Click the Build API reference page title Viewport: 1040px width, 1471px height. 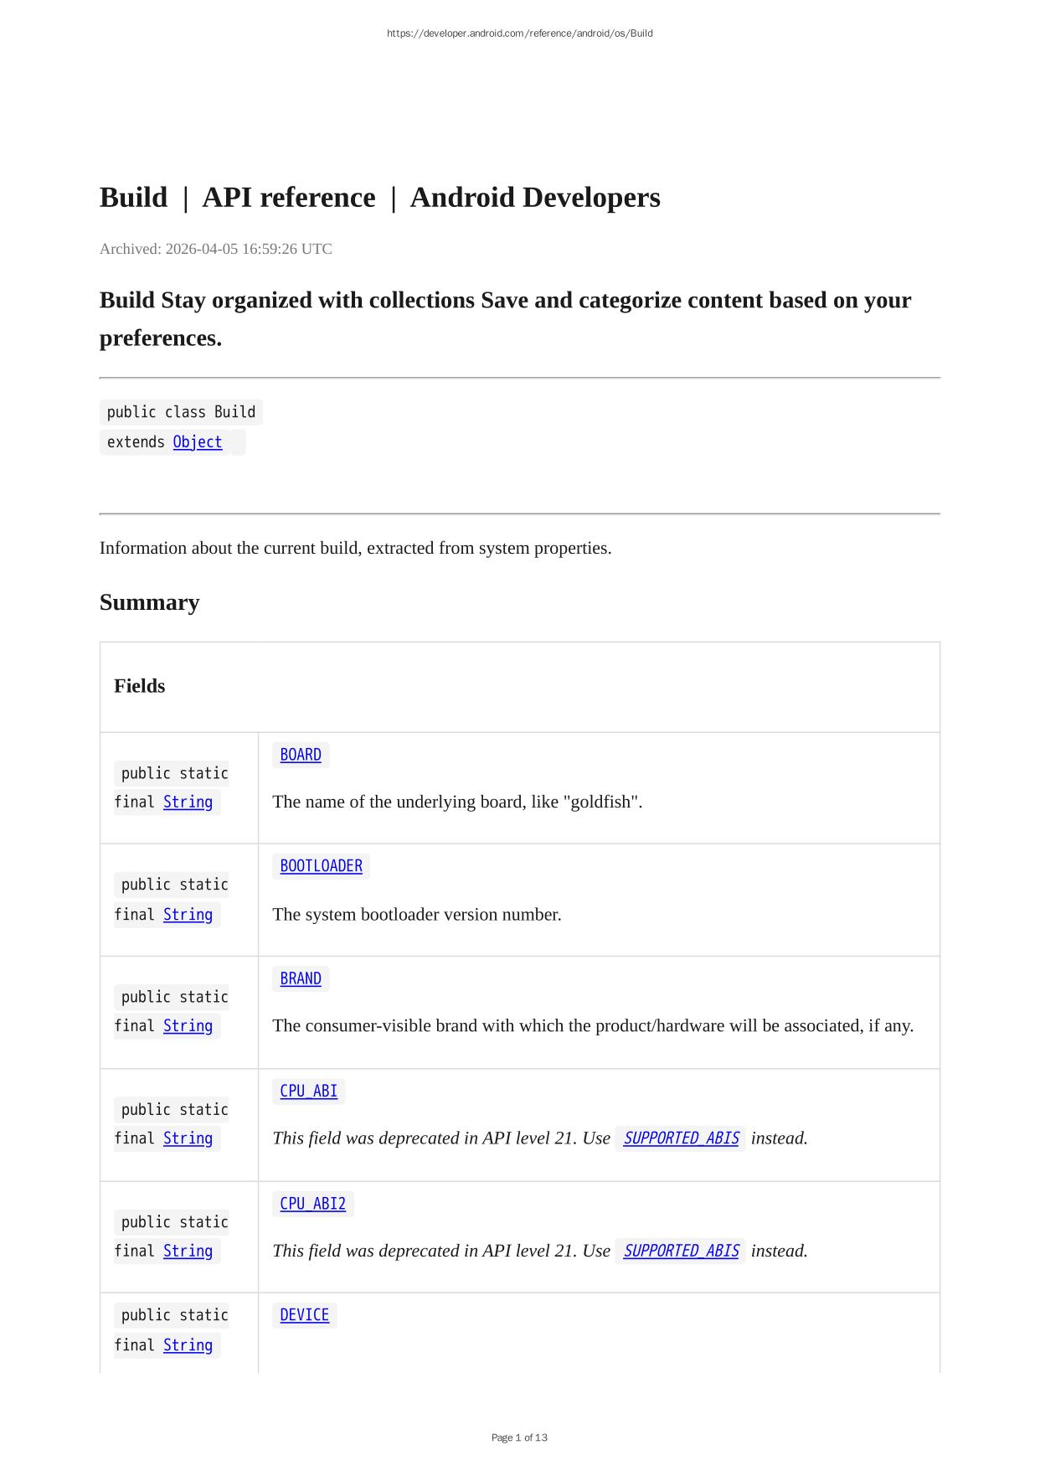[x=379, y=198]
